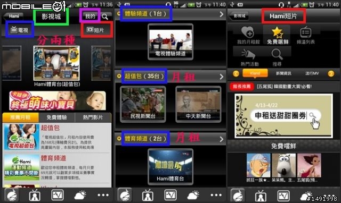This screenshot has width=341, height=203.
Task: Select the 新聞資訊 category tab
Action: (283, 73)
